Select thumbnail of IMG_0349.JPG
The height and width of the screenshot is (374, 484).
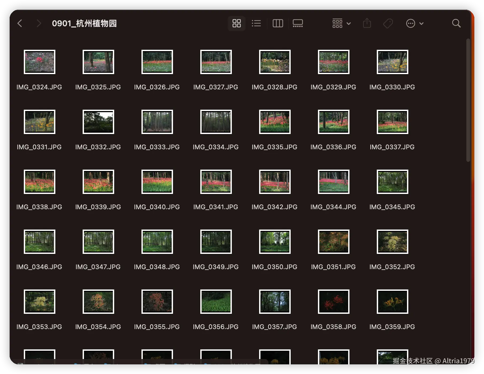(x=216, y=242)
